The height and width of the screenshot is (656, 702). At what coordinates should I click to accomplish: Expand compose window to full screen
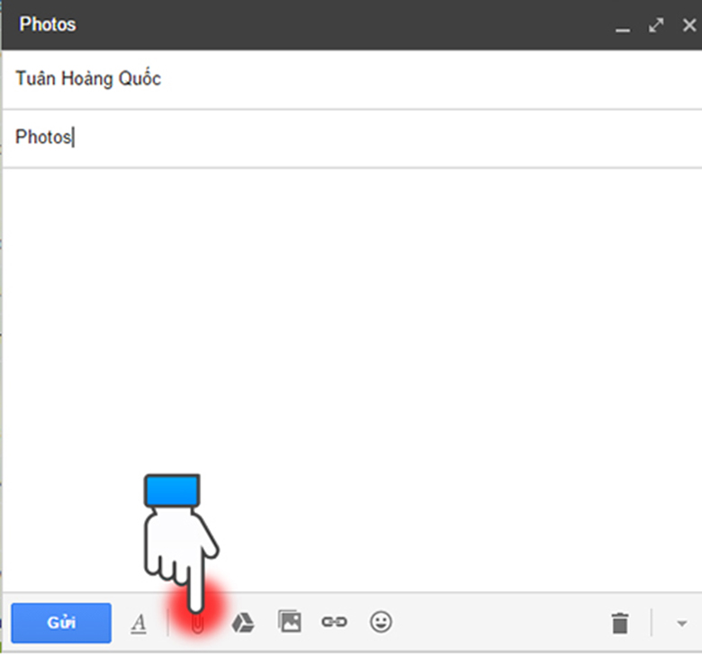click(x=655, y=25)
